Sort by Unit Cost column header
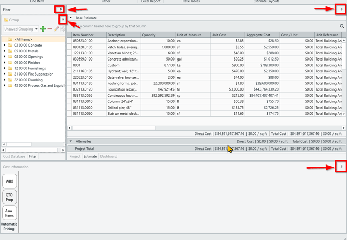 point(228,35)
